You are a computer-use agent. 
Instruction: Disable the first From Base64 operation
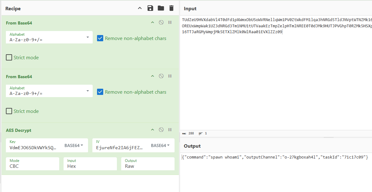[161, 23]
